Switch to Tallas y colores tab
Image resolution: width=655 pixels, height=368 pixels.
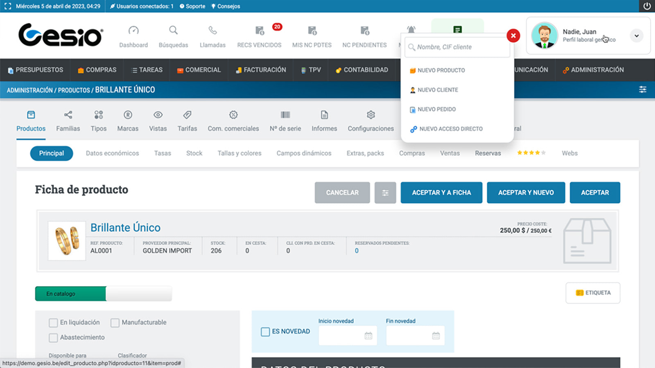(239, 153)
